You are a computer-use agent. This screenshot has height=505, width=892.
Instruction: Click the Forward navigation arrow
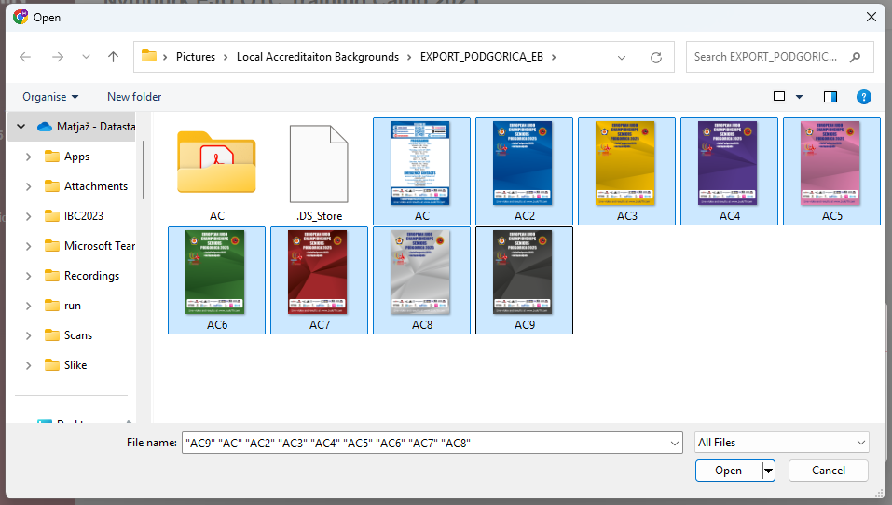56,57
